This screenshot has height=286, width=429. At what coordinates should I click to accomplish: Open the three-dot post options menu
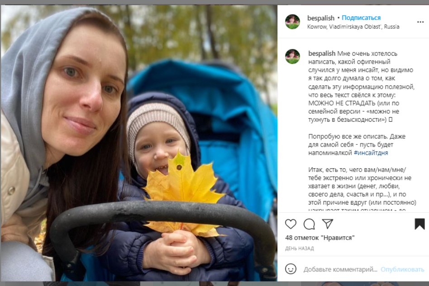[x=420, y=22]
